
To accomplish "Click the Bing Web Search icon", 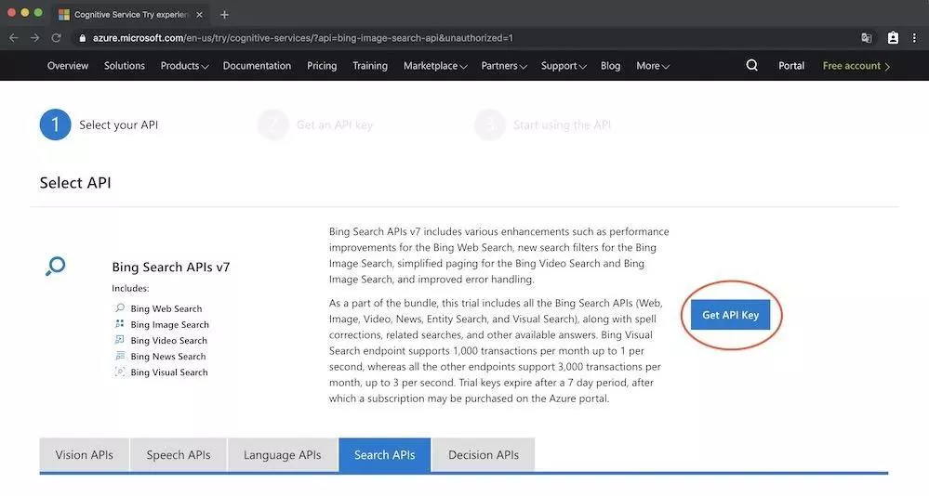I will point(120,307).
